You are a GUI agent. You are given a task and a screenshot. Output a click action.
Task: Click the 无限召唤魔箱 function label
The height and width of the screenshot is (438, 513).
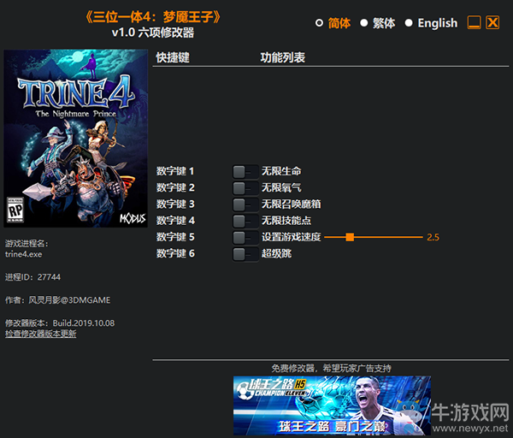point(292,204)
